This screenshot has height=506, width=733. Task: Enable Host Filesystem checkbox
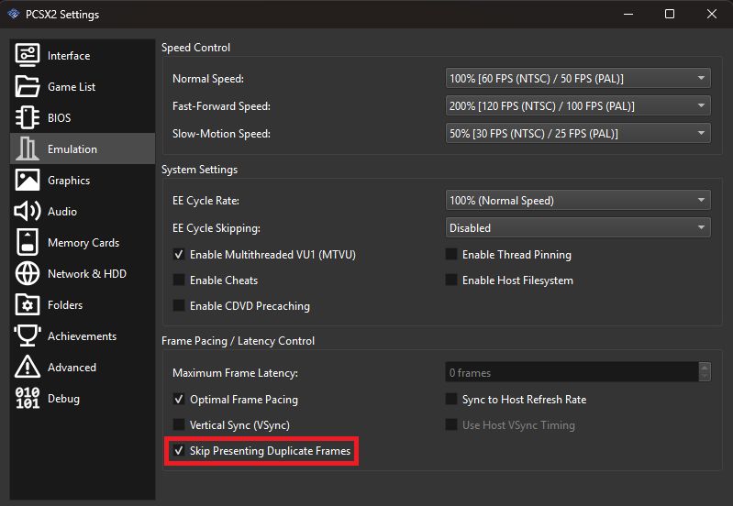point(451,280)
